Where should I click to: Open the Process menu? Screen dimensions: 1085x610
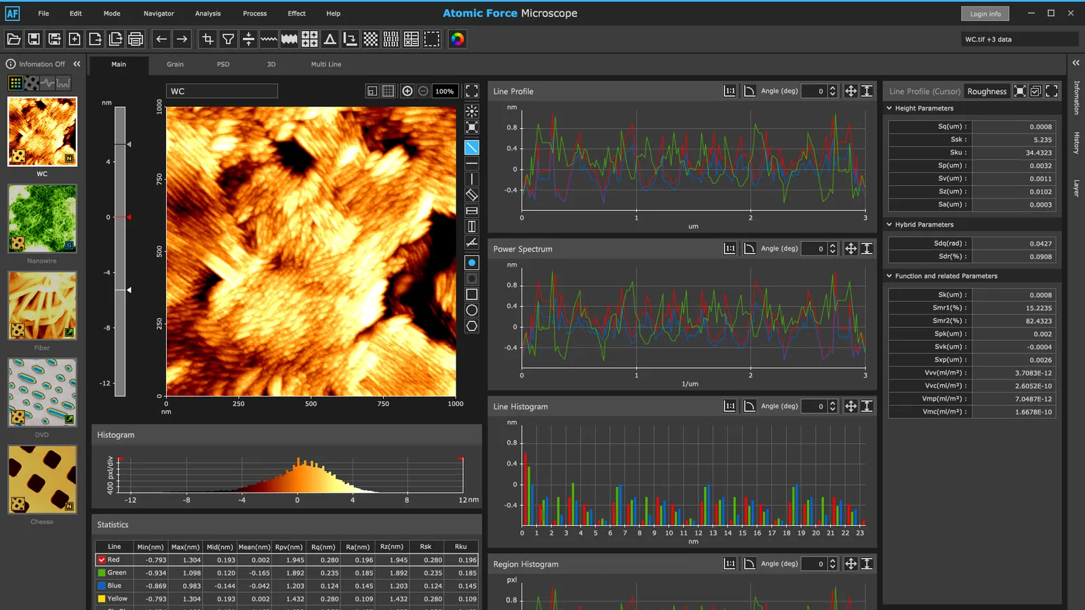pyautogui.click(x=255, y=14)
